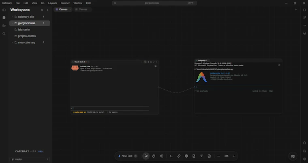
Task: Click the share/connect nodes tool
Action: tap(161, 156)
